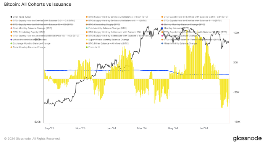
Task: Toggle Monthly Issuance [BTC] legend entry
Action: (175, 28)
